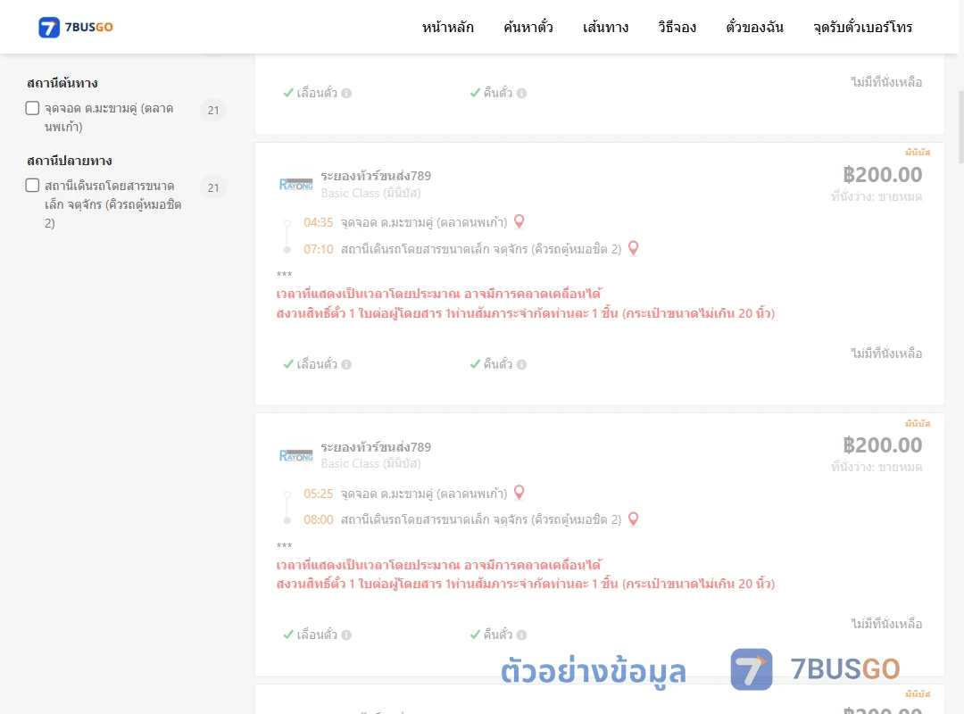Click map pin beside 08:00 arrival station
The image size is (964, 714).
pyautogui.click(x=633, y=519)
